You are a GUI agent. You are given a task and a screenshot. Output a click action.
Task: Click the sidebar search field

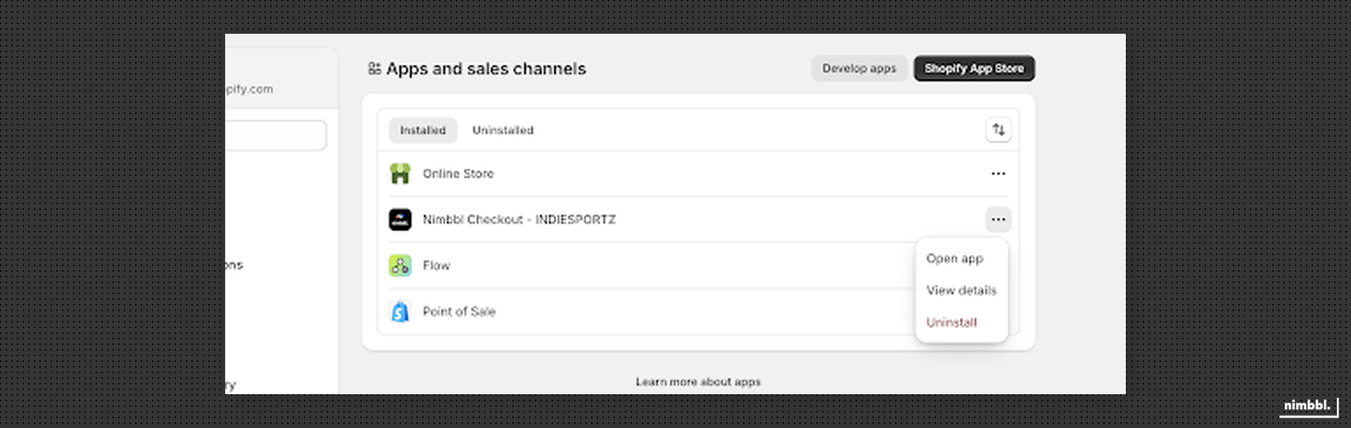[x=281, y=135]
